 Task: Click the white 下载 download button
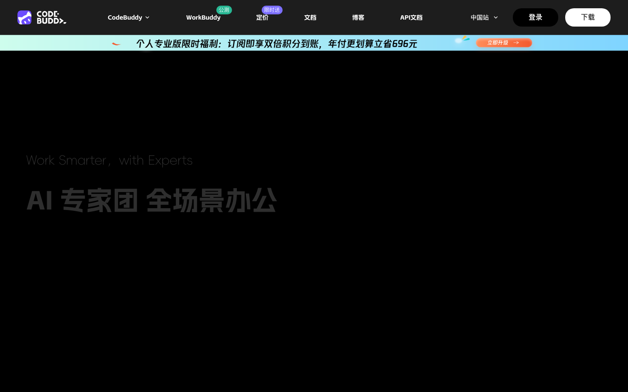tap(588, 17)
